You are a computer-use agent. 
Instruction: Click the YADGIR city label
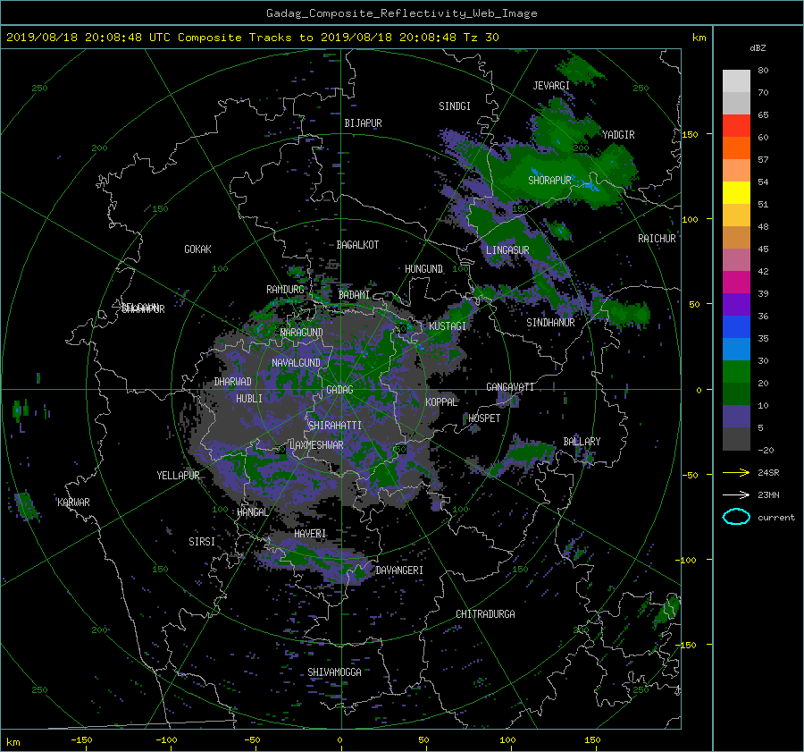[618, 134]
